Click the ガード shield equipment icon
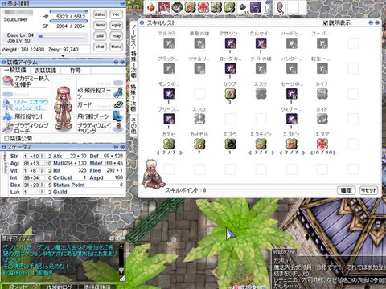386x289 pixels. [118, 104]
